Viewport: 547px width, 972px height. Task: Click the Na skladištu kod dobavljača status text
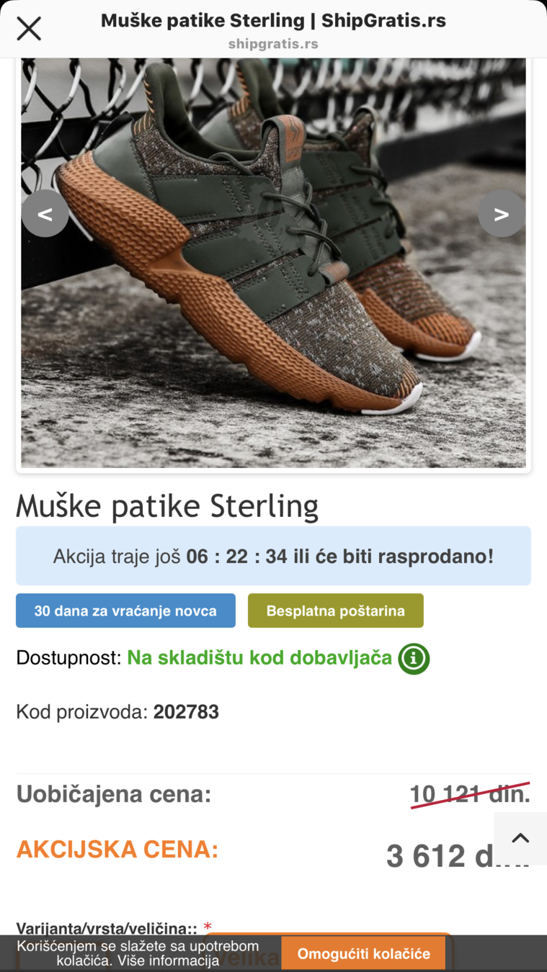[259, 658]
